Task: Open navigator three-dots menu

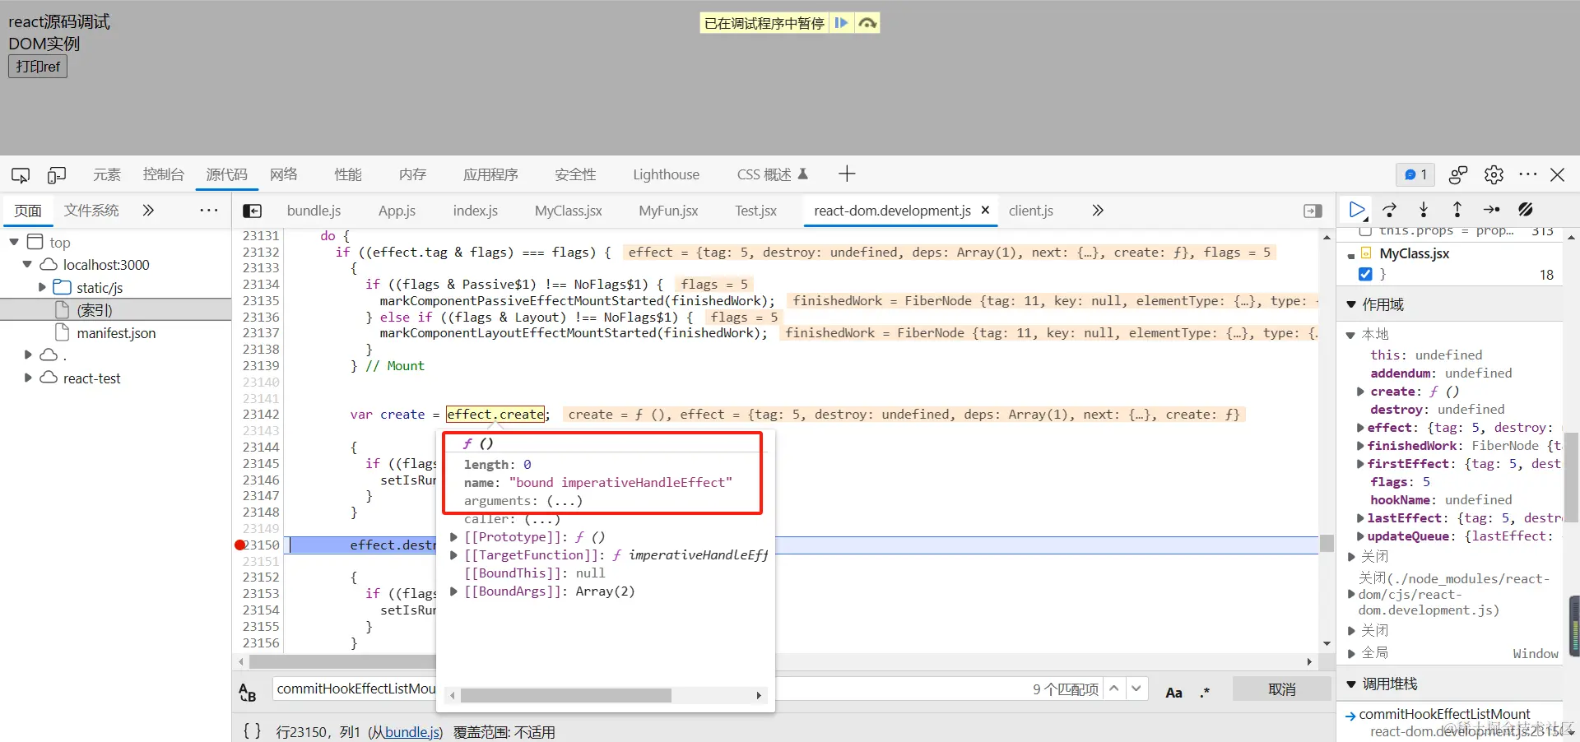Action: (209, 211)
